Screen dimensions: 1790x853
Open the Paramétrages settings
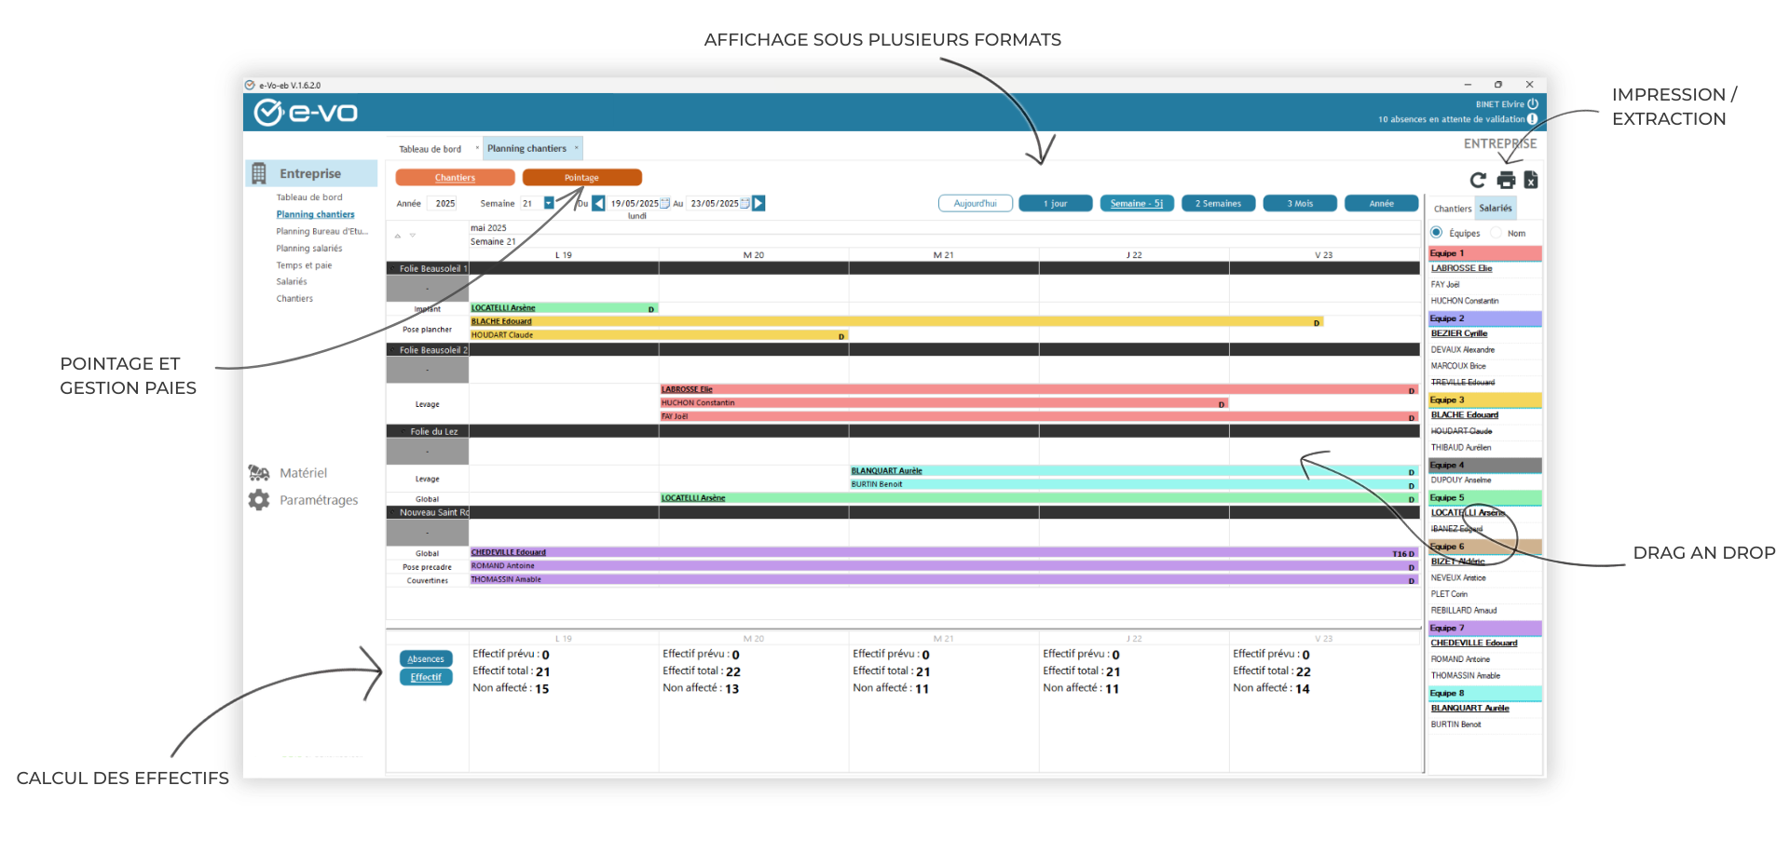318,500
